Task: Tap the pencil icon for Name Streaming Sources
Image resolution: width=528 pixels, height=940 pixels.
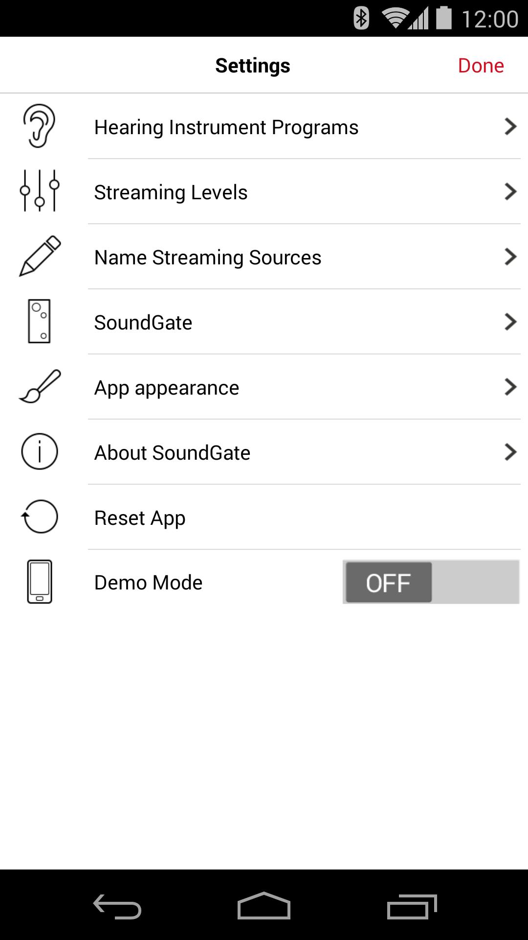Action: pyautogui.click(x=40, y=256)
